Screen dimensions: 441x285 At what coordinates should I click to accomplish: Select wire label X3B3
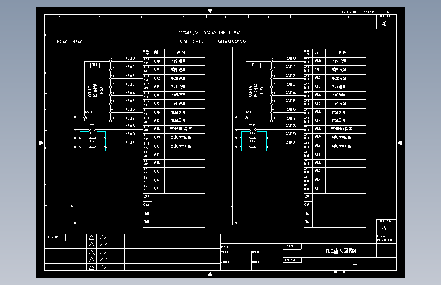point(291,84)
